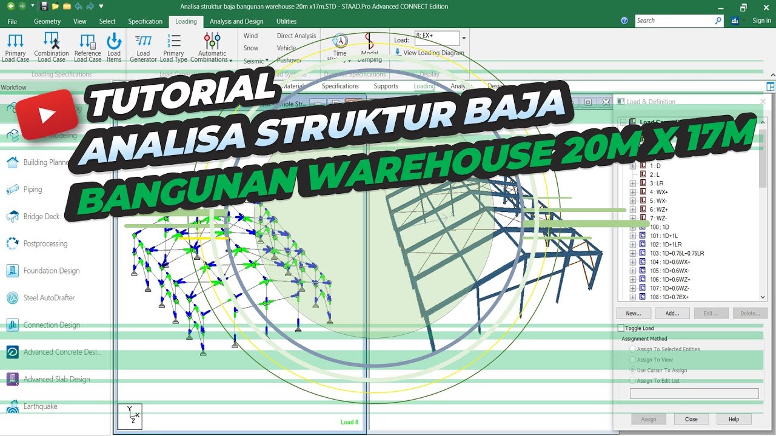Open the File menu
Viewport: 776px width, 436px height.
click(12, 21)
